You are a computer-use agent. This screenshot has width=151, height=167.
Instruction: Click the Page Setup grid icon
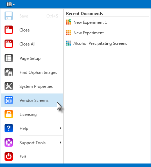pos(9,58)
